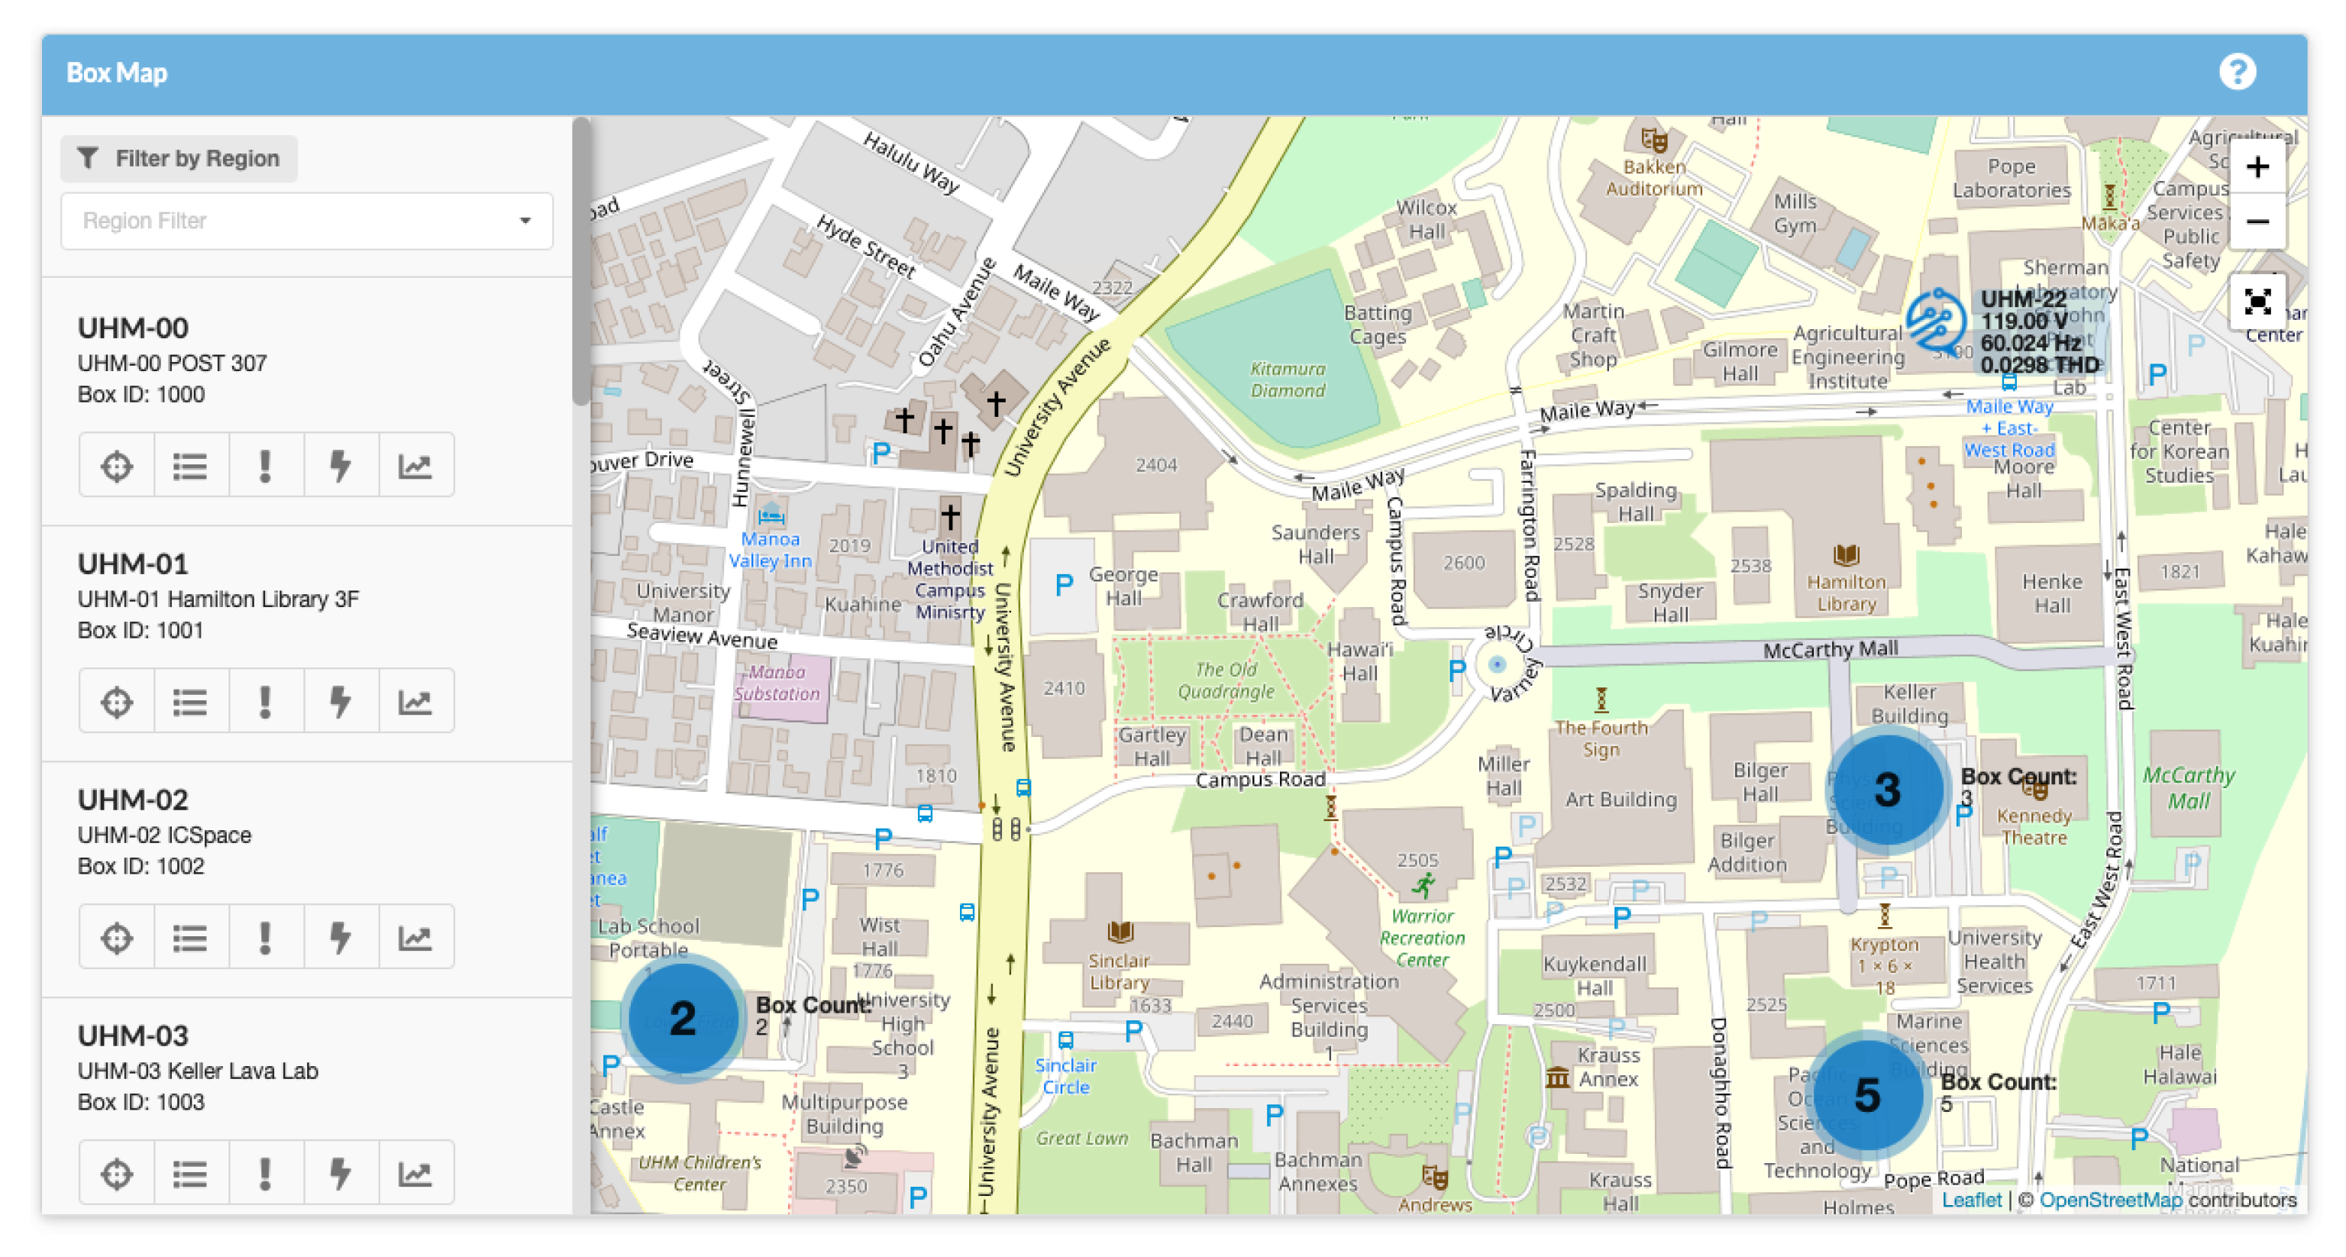
Task: Expand the Region Filter dropdown arrow
Action: pos(525,221)
